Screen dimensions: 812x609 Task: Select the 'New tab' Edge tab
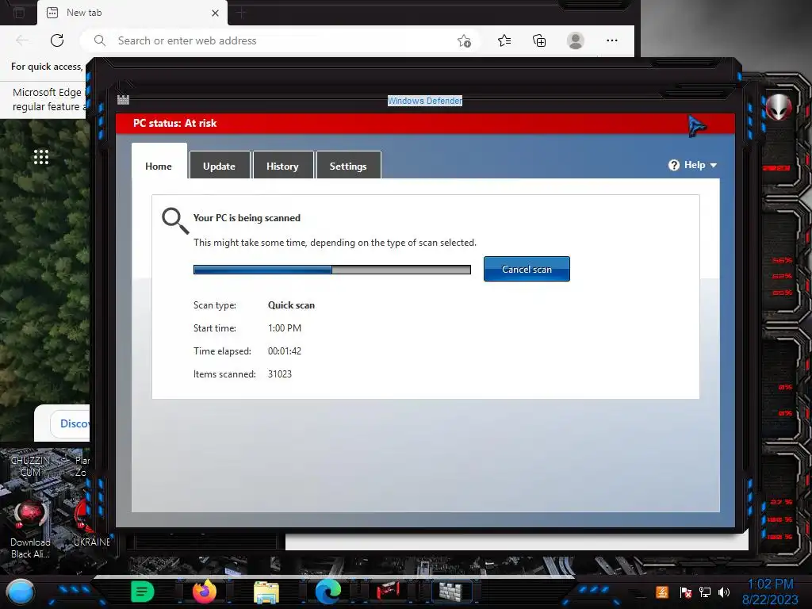coord(132,13)
